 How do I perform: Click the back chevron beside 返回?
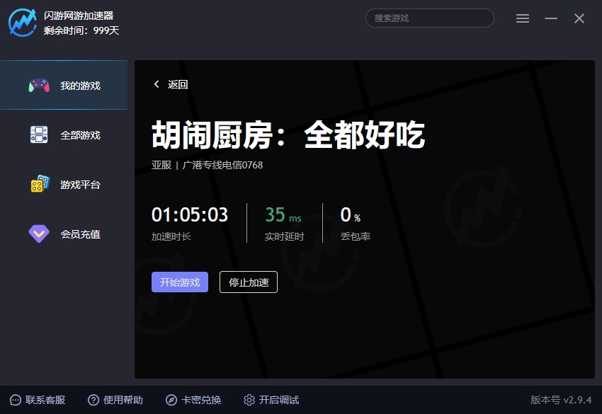click(156, 84)
